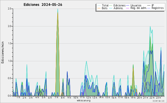Click the 'Usuarios' legend label

[136, 5]
